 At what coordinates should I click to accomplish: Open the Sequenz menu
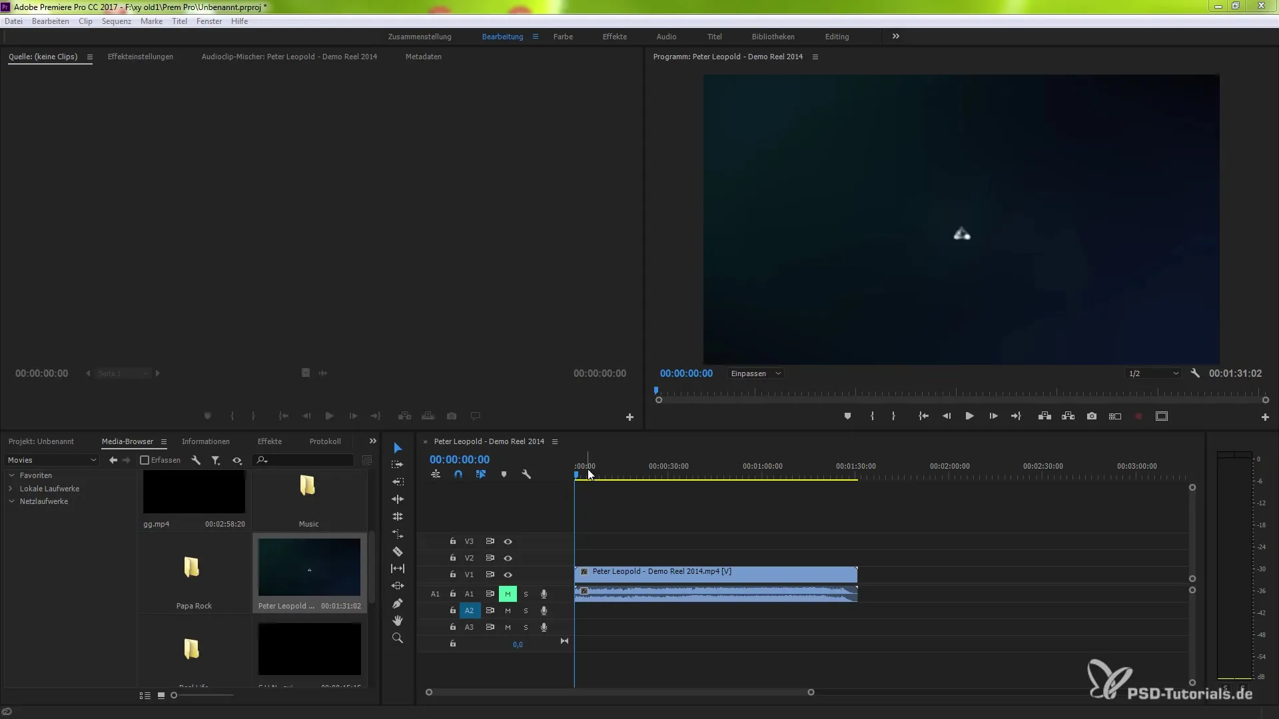point(117,21)
